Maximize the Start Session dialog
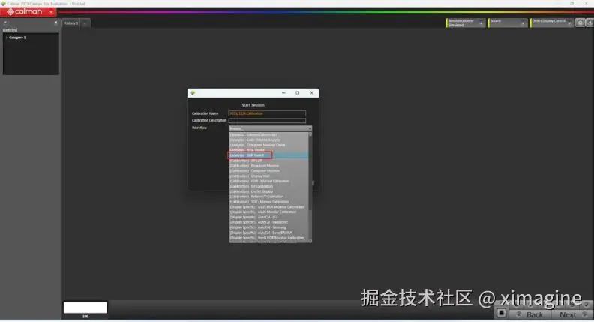This screenshot has width=594, height=322. click(x=298, y=93)
